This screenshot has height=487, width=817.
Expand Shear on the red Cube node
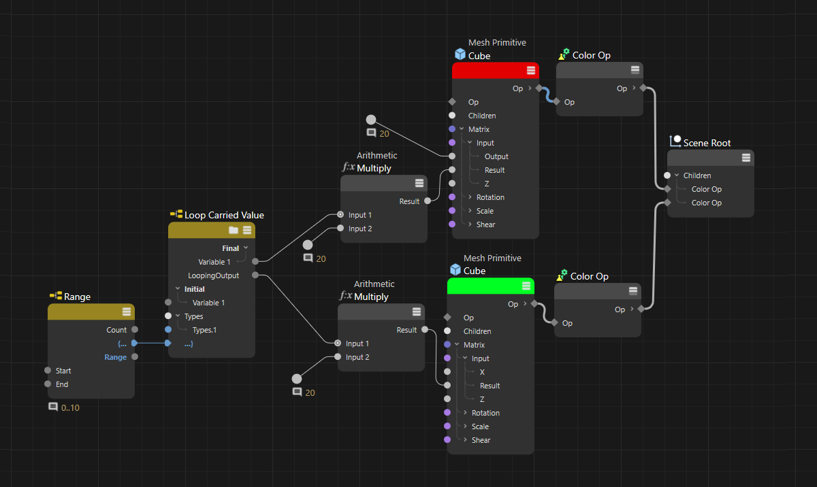point(470,224)
